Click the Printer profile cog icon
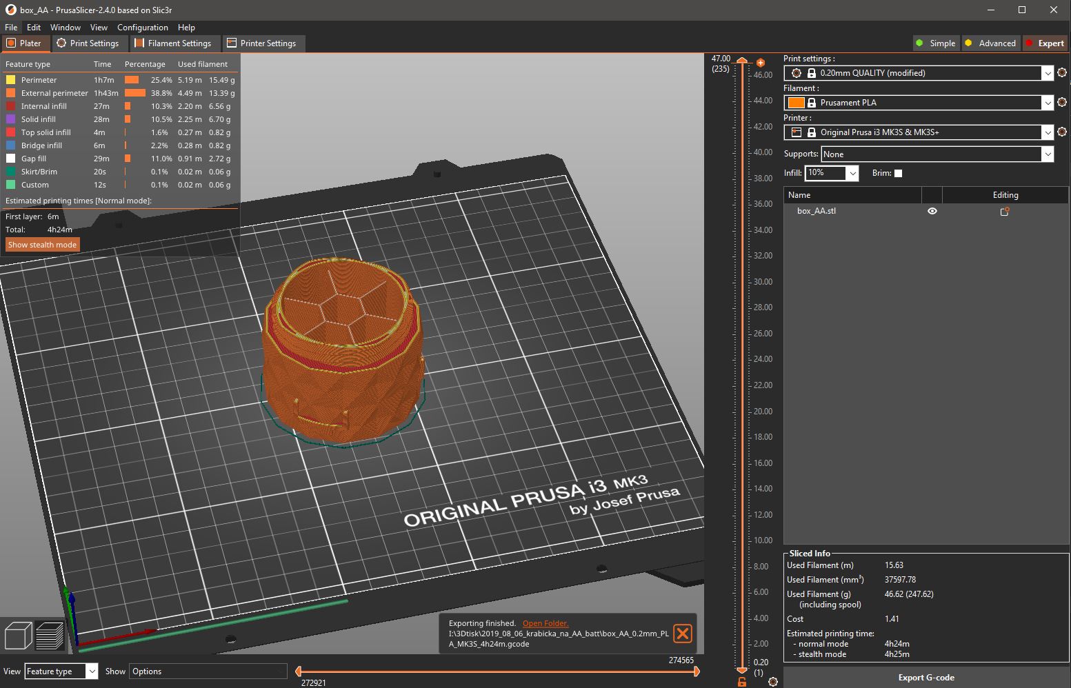Screen dimensions: 1071x688 pos(1061,132)
